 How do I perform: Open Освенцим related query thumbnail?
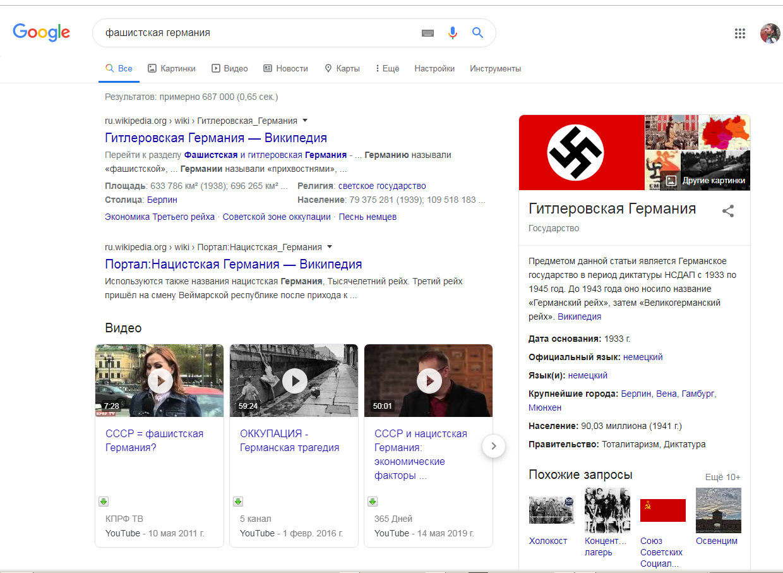pos(719,510)
